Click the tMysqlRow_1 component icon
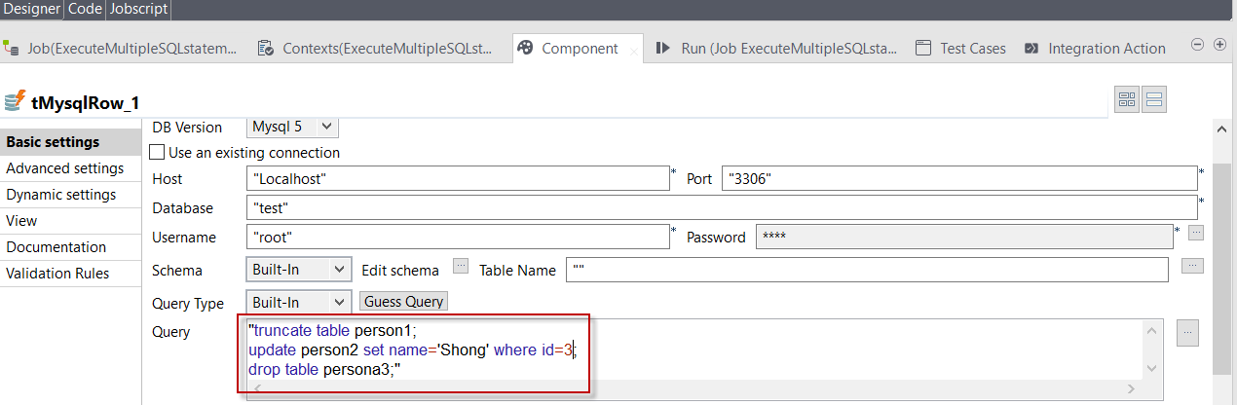Screen dimensions: 1237x405 (x=15, y=100)
